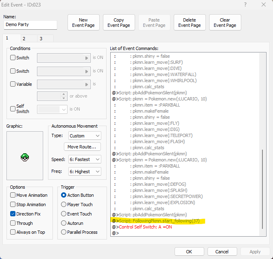Open the movement Type dropdown
Viewport: 273px width, 259px height.
[x=84, y=136]
